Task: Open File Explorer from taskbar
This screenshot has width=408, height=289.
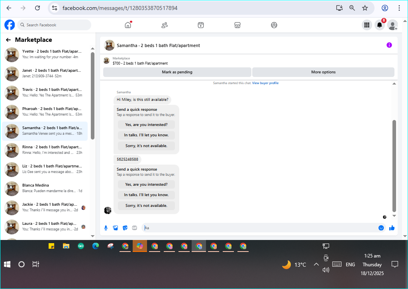Action: pos(66,246)
